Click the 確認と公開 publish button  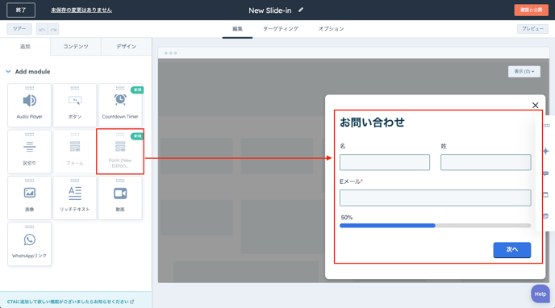click(532, 10)
